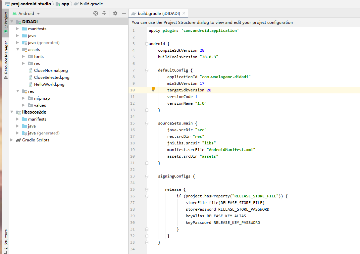Click on "AndroidManifest.xml" string
360x254 pixels.
tap(231, 150)
